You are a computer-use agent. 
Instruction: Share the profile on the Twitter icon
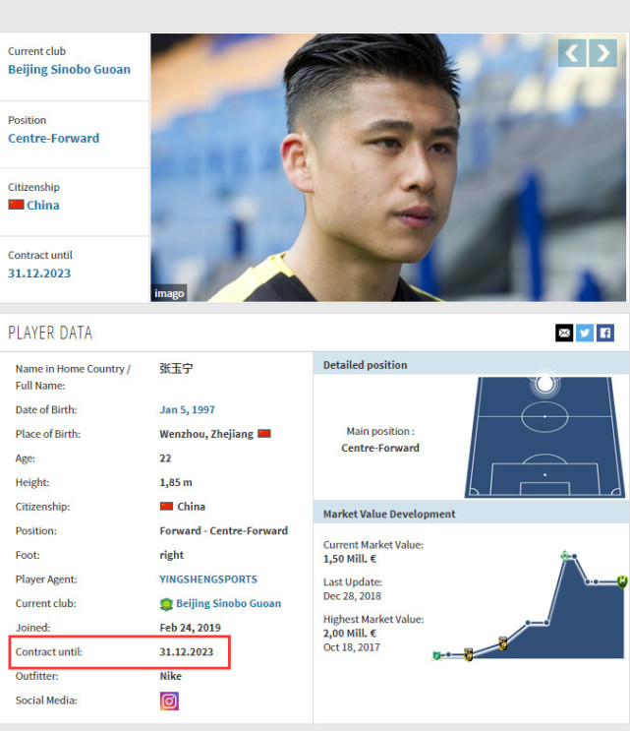coord(585,333)
